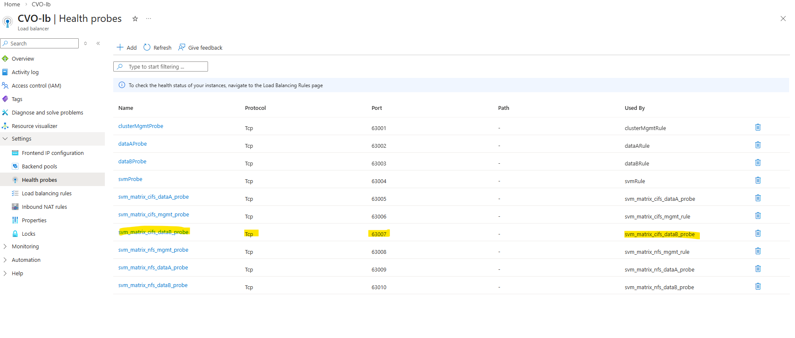Add a new health probe
795x338 pixels.
click(x=127, y=48)
